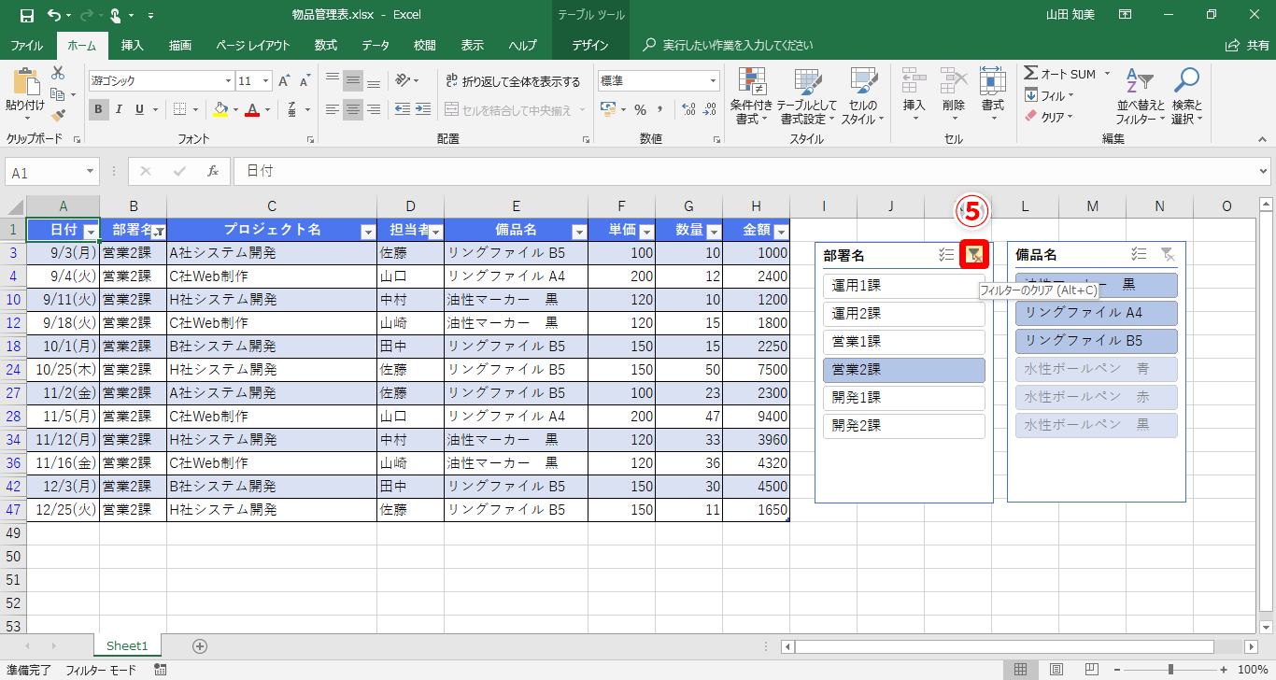This screenshot has height=680, width=1276.
Task: Add a new sheet with plus icon
Action: tap(199, 645)
